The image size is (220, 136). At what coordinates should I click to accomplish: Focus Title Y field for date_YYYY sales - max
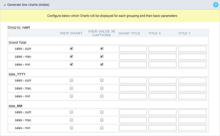(192, 88)
